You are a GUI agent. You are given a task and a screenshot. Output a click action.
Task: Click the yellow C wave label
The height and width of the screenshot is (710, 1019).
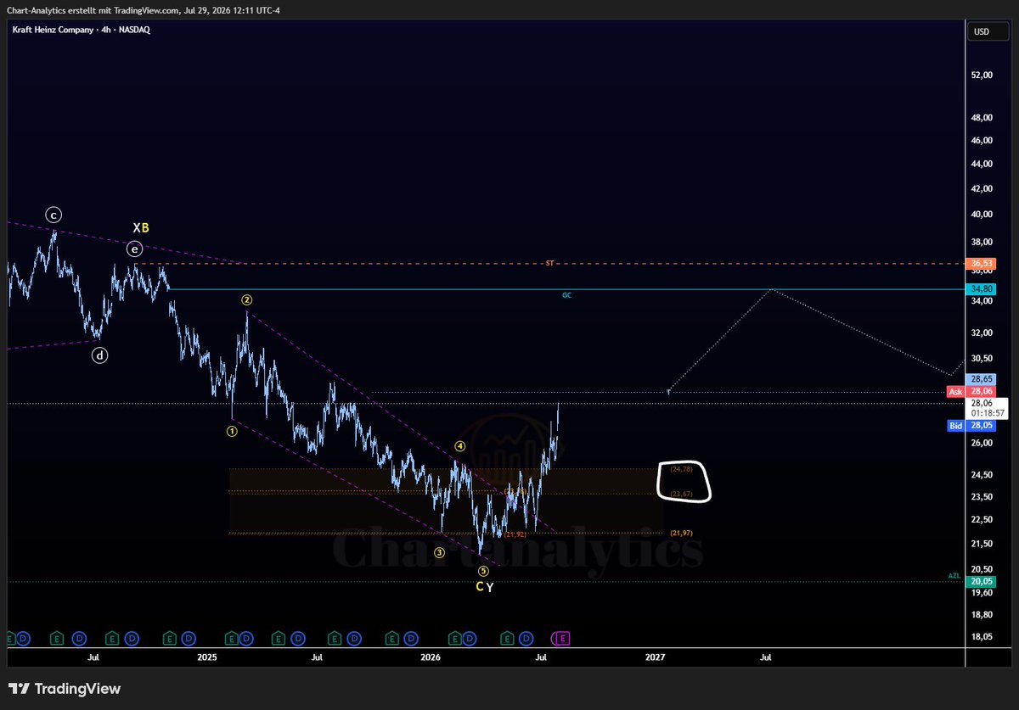(479, 586)
